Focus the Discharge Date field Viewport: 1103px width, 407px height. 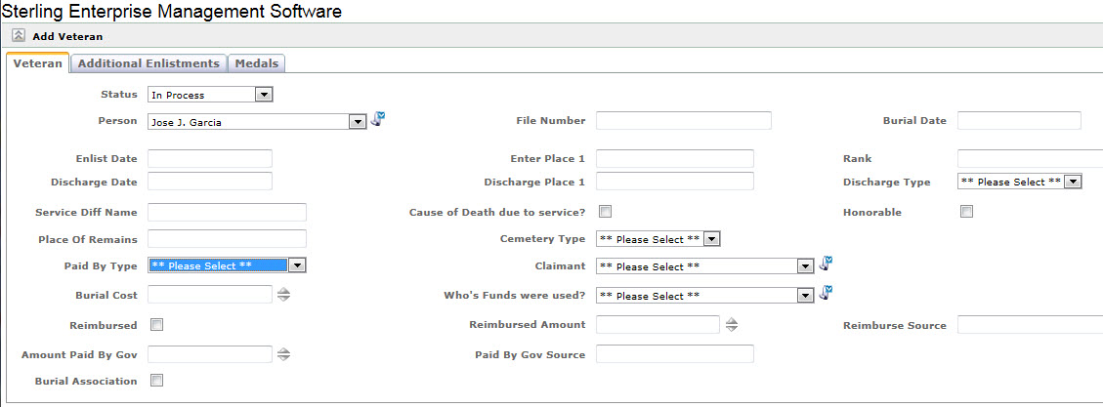coord(210,182)
